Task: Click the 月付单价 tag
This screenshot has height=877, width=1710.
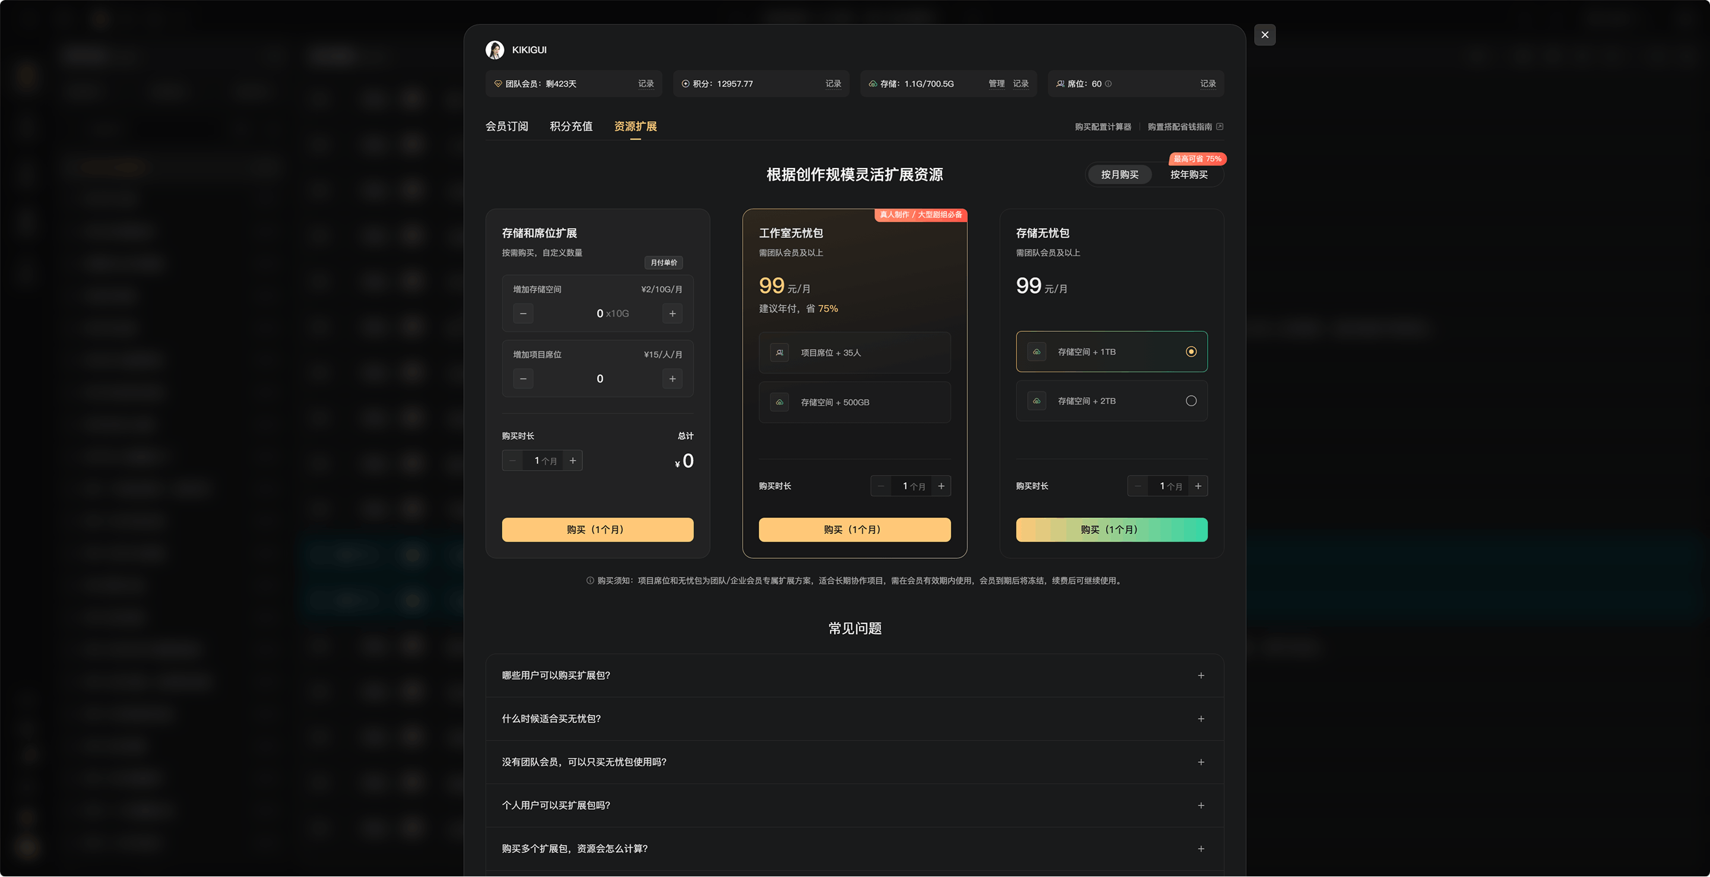Action: coord(663,263)
